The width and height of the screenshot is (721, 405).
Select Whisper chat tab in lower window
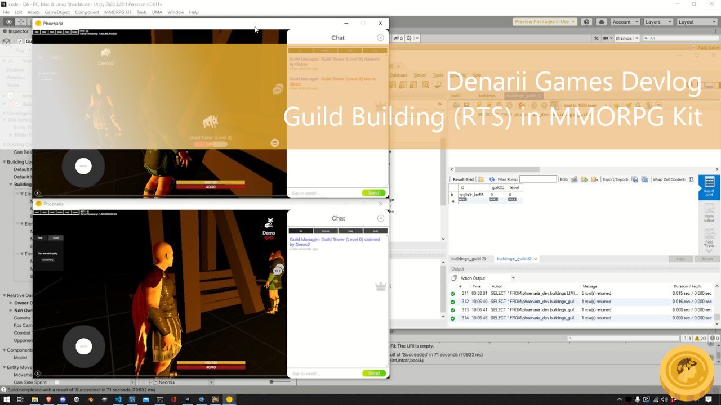tap(326, 231)
